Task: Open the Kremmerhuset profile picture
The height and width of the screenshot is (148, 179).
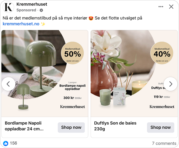Action: click(x=8, y=7)
